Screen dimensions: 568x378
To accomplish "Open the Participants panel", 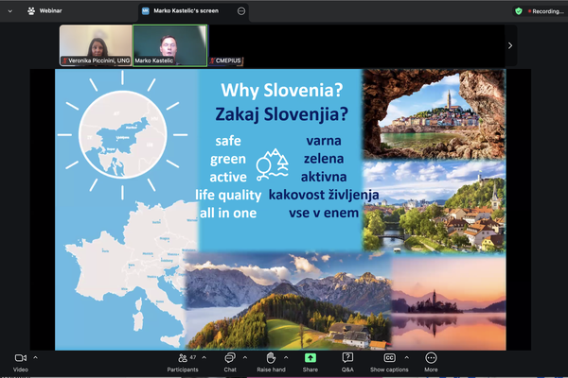I will (x=183, y=363).
